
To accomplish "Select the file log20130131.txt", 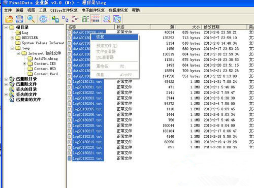I will click(87, 82).
